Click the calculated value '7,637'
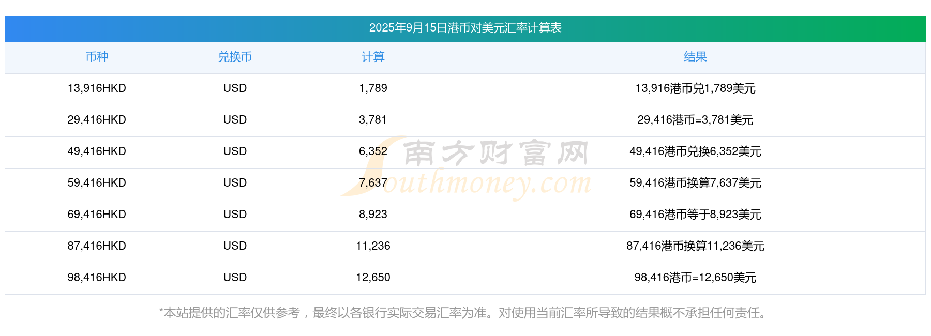The height and width of the screenshot is (336, 931). tap(373, 183)
